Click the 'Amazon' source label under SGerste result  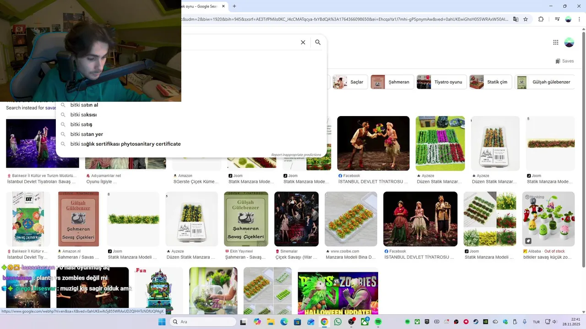click(185, 175)
